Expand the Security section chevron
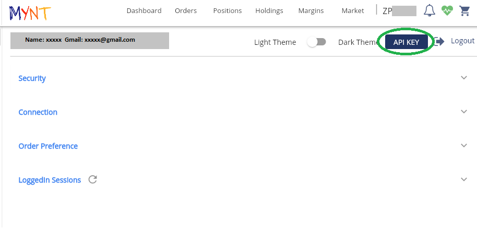The image size is (477, 240). click(463, 78)
